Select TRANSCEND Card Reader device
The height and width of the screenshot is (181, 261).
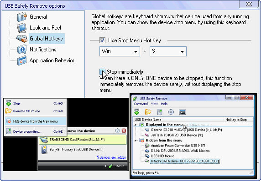tap(83, 140)
